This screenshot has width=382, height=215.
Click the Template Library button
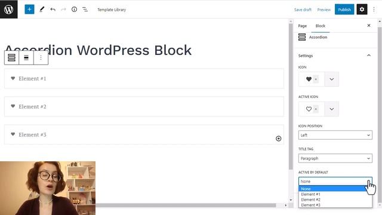[112, 10]
